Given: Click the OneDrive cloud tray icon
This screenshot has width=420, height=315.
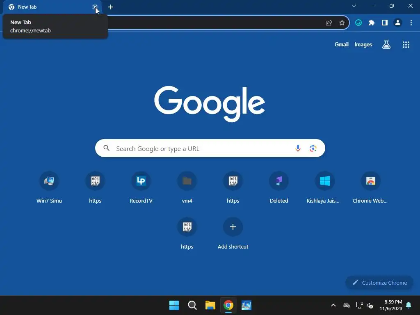Looking at the screenshot, I should 347,305.
